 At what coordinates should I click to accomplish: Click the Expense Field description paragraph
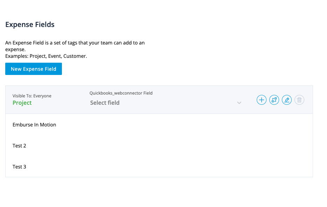(75, 46)
